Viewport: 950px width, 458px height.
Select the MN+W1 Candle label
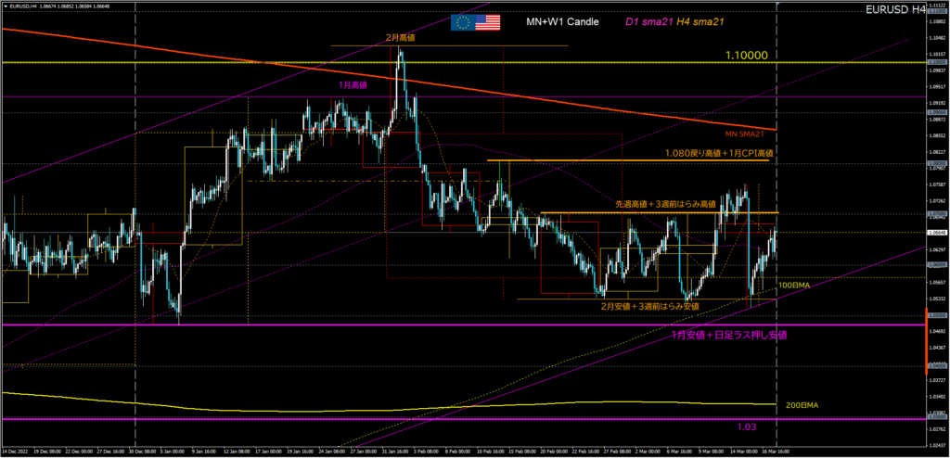coord(562,22)
